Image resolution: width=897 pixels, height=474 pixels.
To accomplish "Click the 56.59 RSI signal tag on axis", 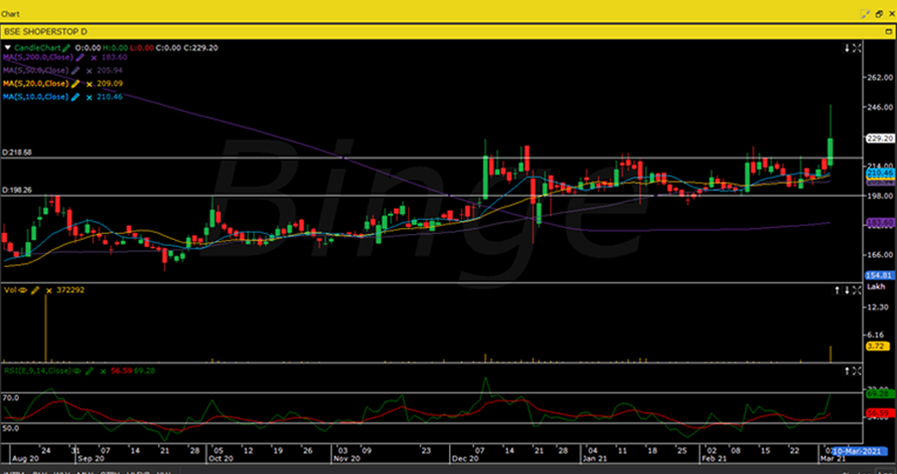I will (881, 413).
